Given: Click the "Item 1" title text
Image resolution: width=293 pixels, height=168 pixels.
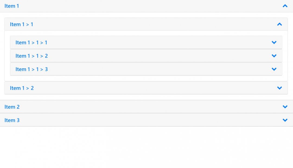Looking at the screenshot, I should [12, 6].
